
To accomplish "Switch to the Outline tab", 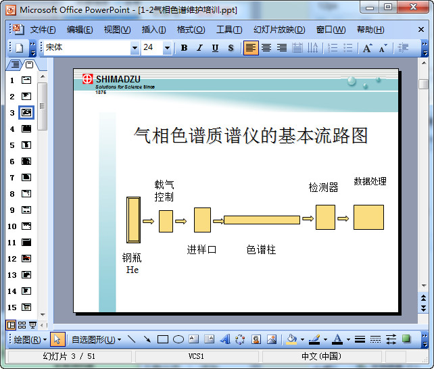I will [x=15, y=65].
